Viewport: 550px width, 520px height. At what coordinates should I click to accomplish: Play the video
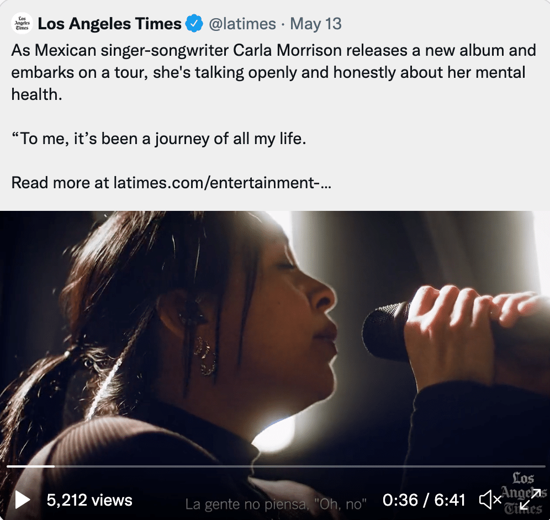23,500
